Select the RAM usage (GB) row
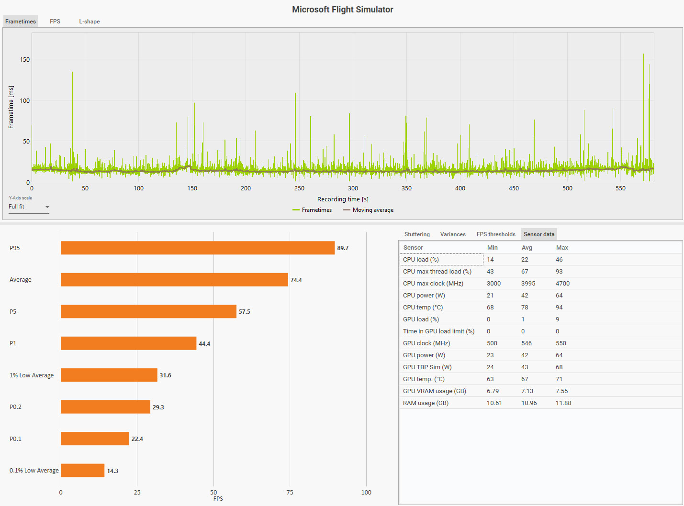 (x=540, y=403)
